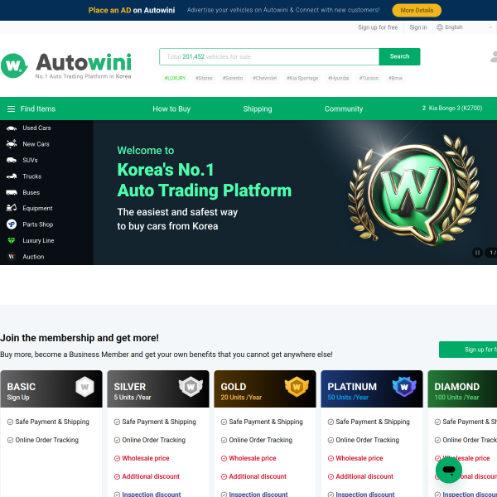The height and width of the screenshot is (497, 497).
Task: Click the SILVER membership shield icon
Action: (191, 387)
